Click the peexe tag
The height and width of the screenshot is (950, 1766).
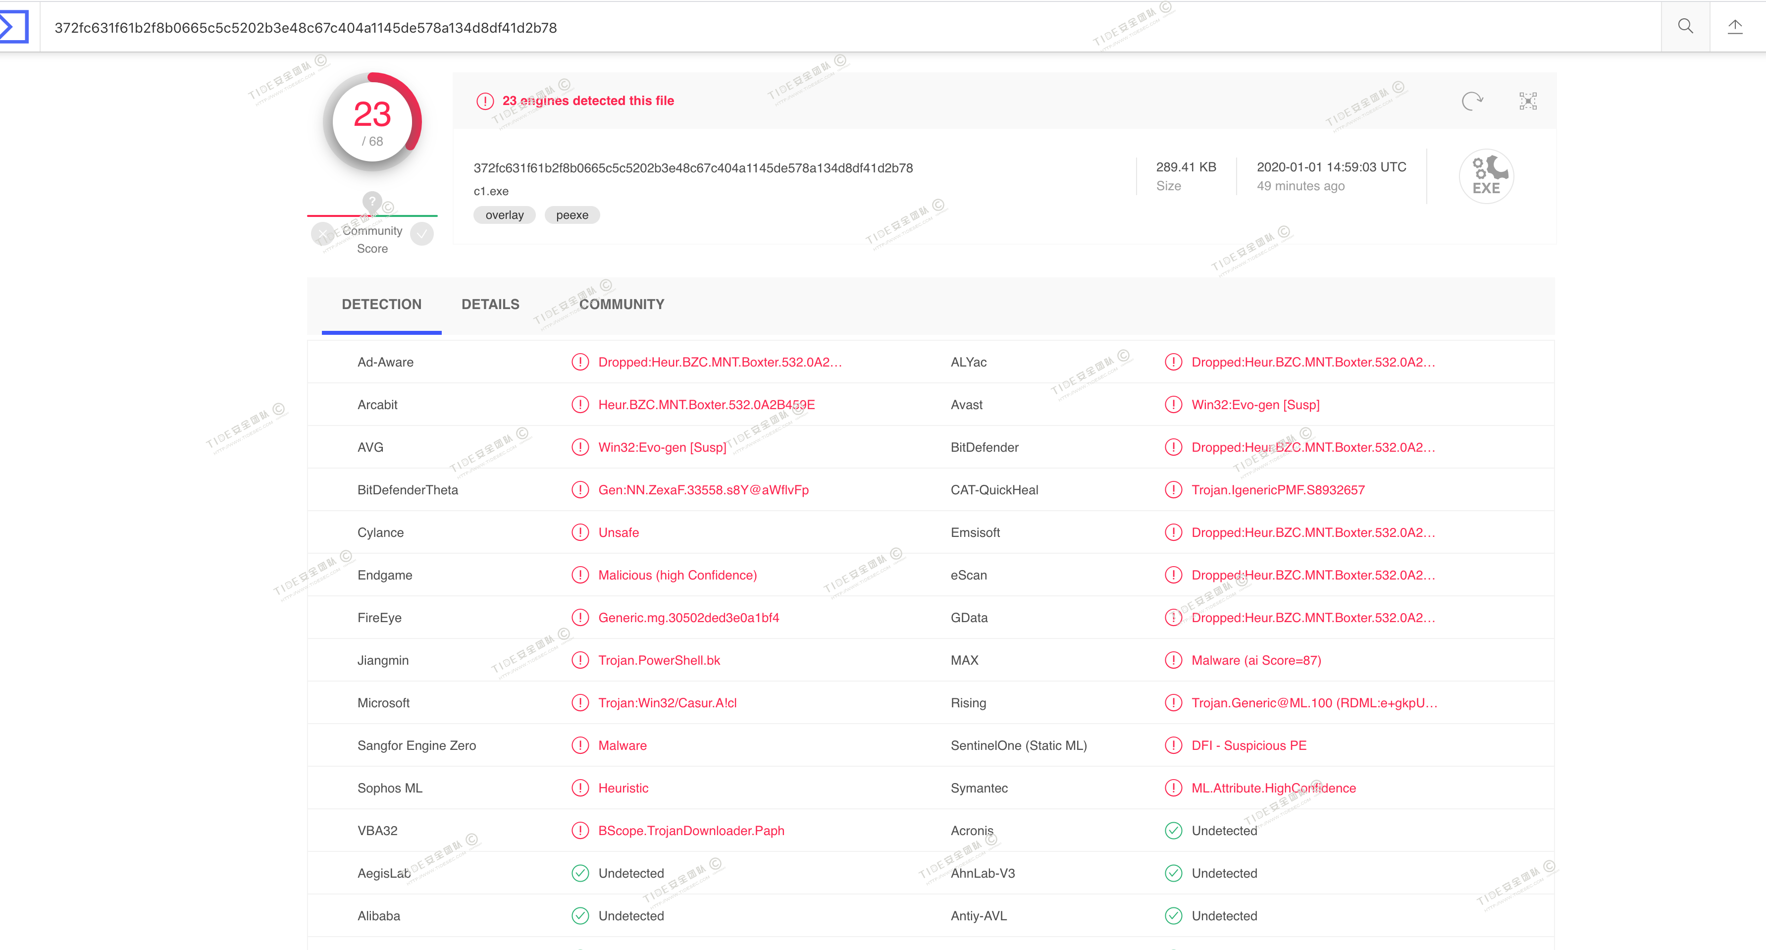point(572,215)
